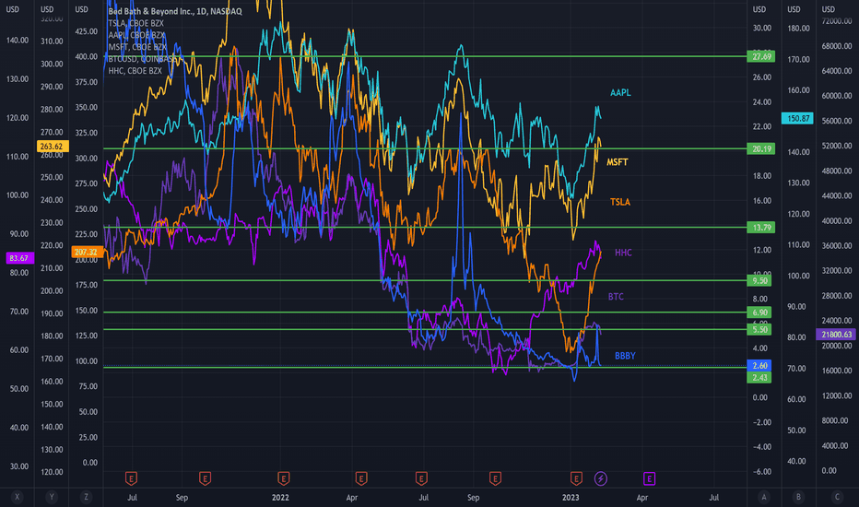The width and height of the screenshot is (859, 507).
Task: Select the HHC, CBOE BZX legend entry
Action: (x=135, y=71)
